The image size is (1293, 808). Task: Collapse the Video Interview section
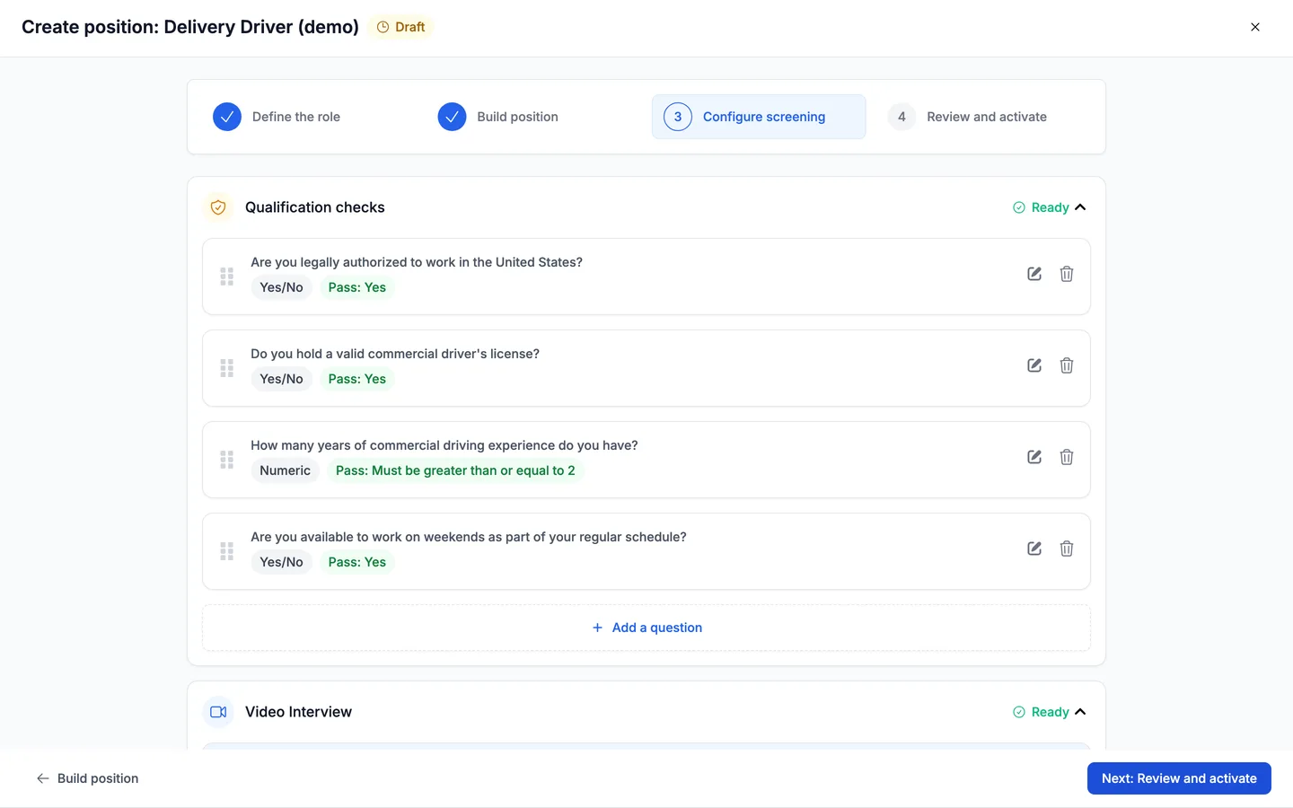(1080, 712)
